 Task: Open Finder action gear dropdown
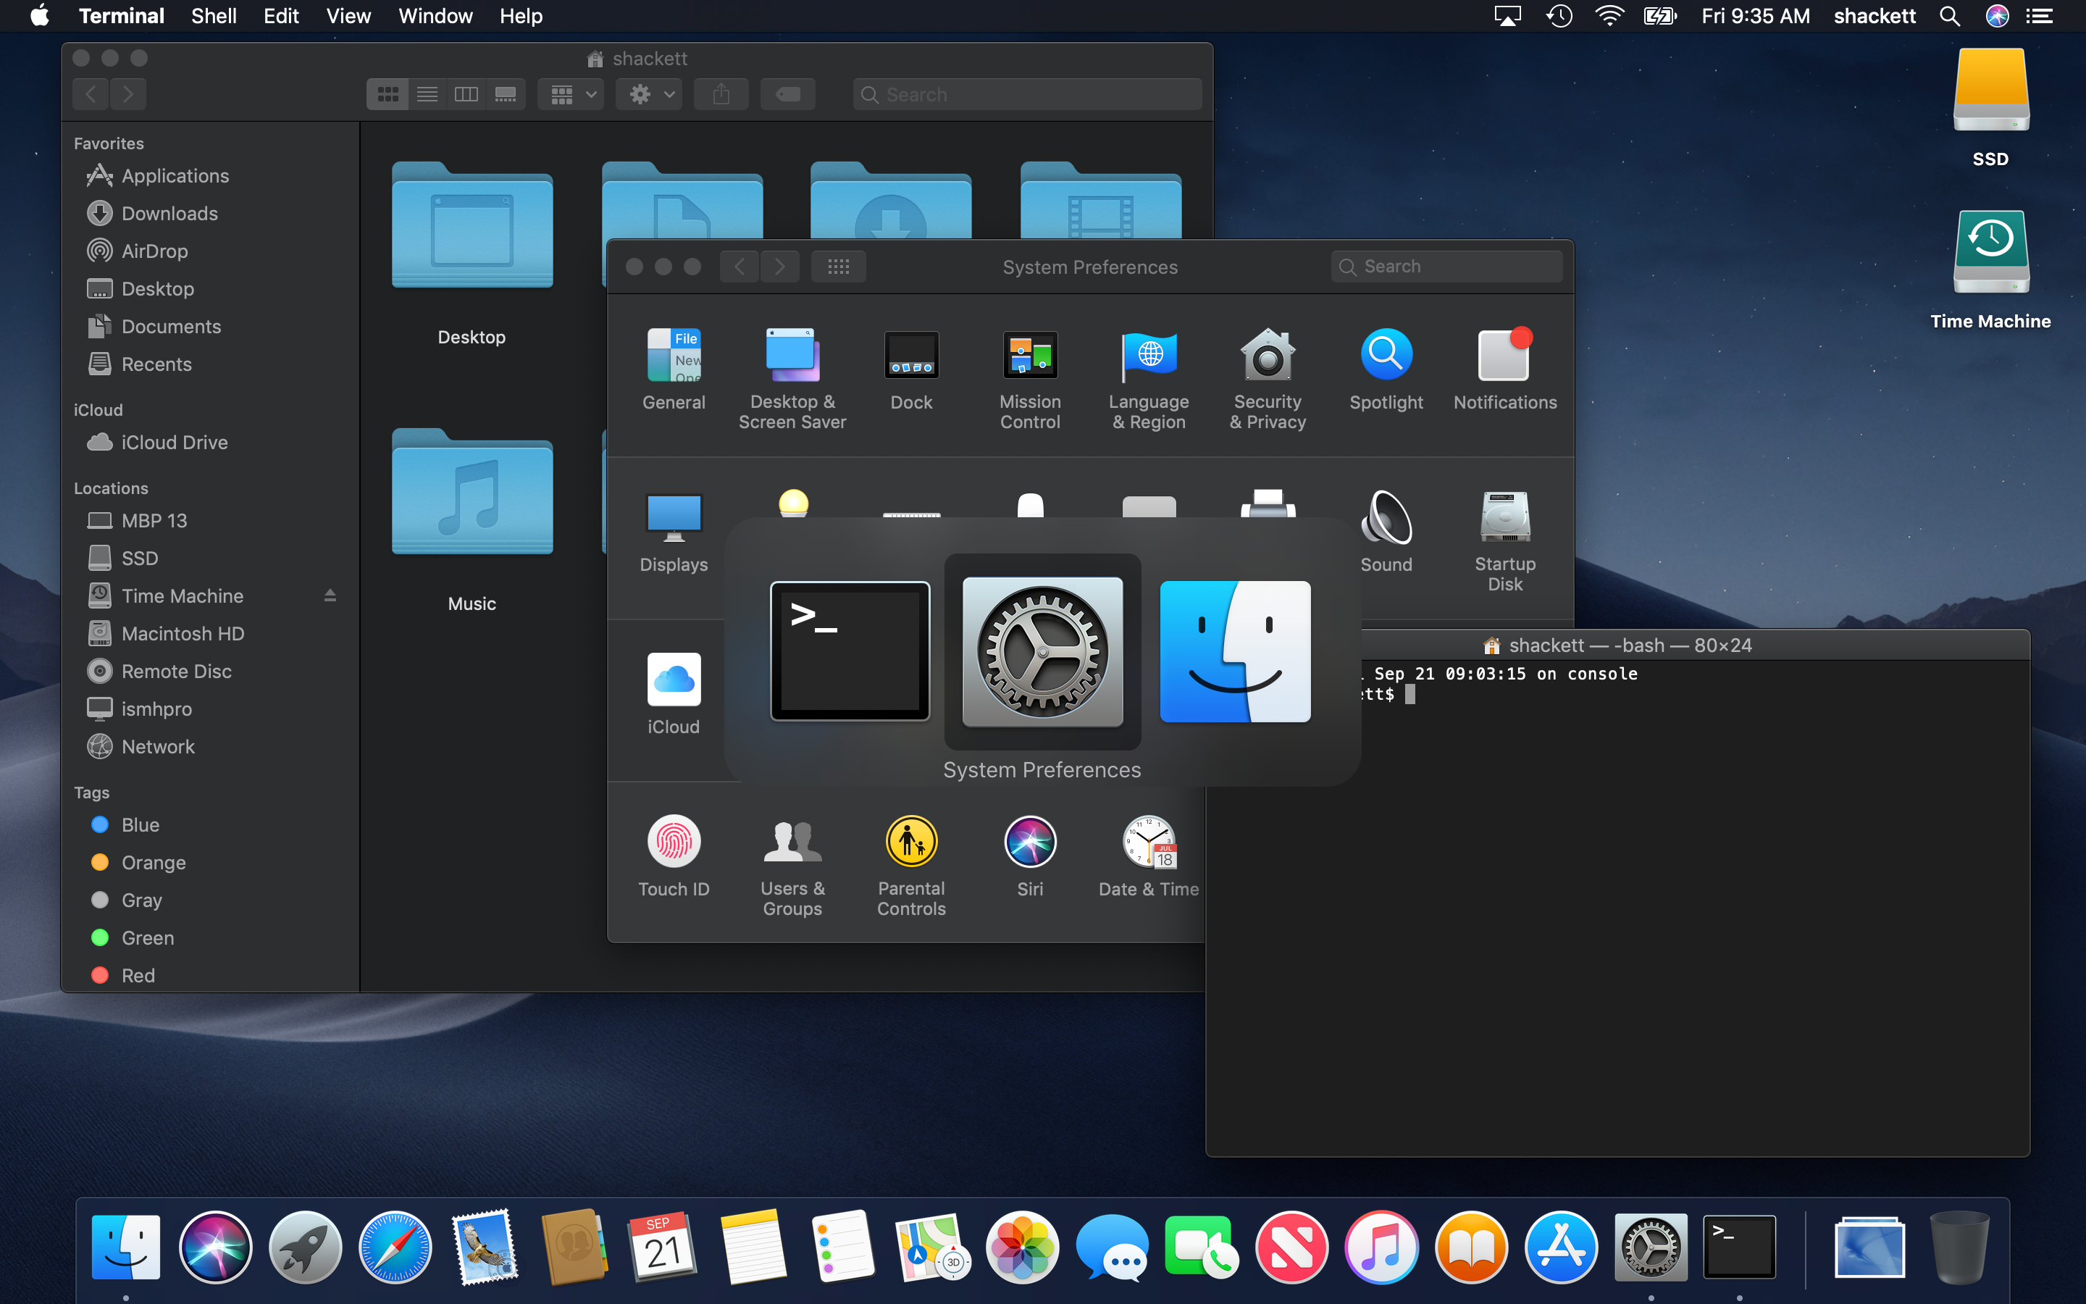pos(649,94)
